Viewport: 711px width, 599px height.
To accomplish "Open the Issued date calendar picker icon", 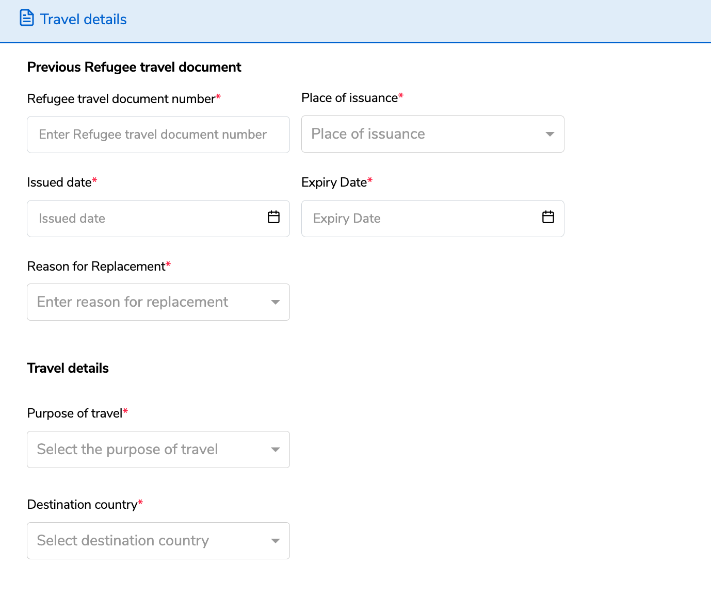I will tap(274, 218).
